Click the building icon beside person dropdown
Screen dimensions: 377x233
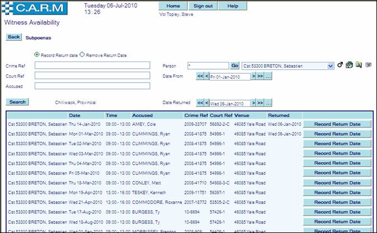click(349, 65)
